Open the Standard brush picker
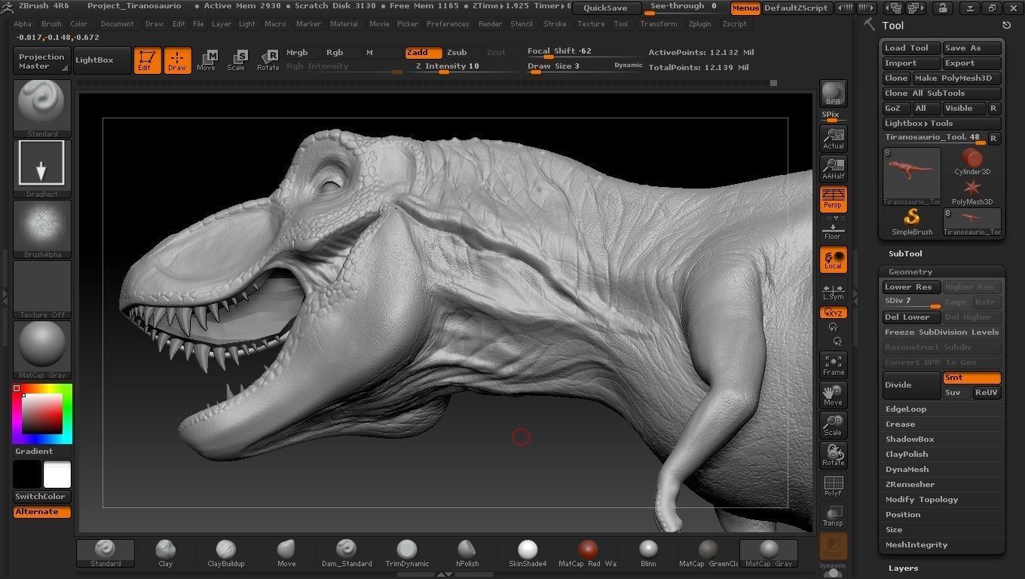The width and height of the screenshot is (1025, 579). [x=42, y=109]
